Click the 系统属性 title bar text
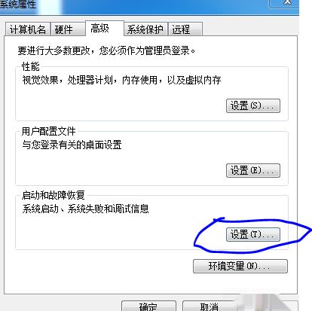 [17, 4]
